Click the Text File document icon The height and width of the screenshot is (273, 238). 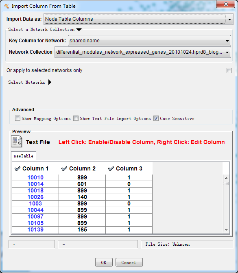tap(17, 142)
